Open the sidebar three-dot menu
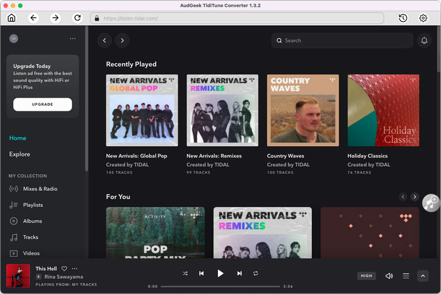441x294 pixels. pos(72,38)
